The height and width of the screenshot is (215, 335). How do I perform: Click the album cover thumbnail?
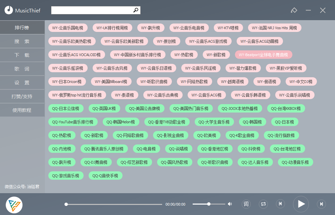[14, 205]
